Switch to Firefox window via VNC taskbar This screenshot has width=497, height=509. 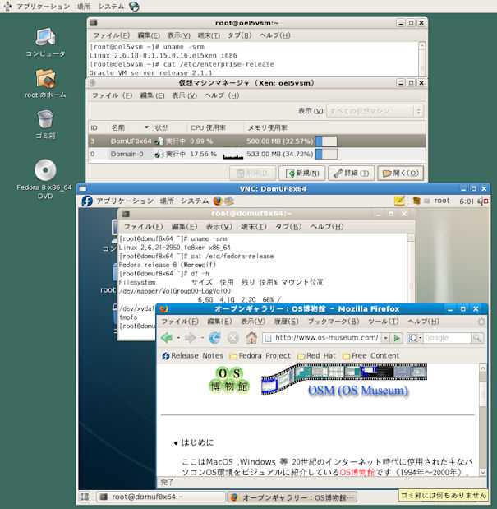click(292, 497)
